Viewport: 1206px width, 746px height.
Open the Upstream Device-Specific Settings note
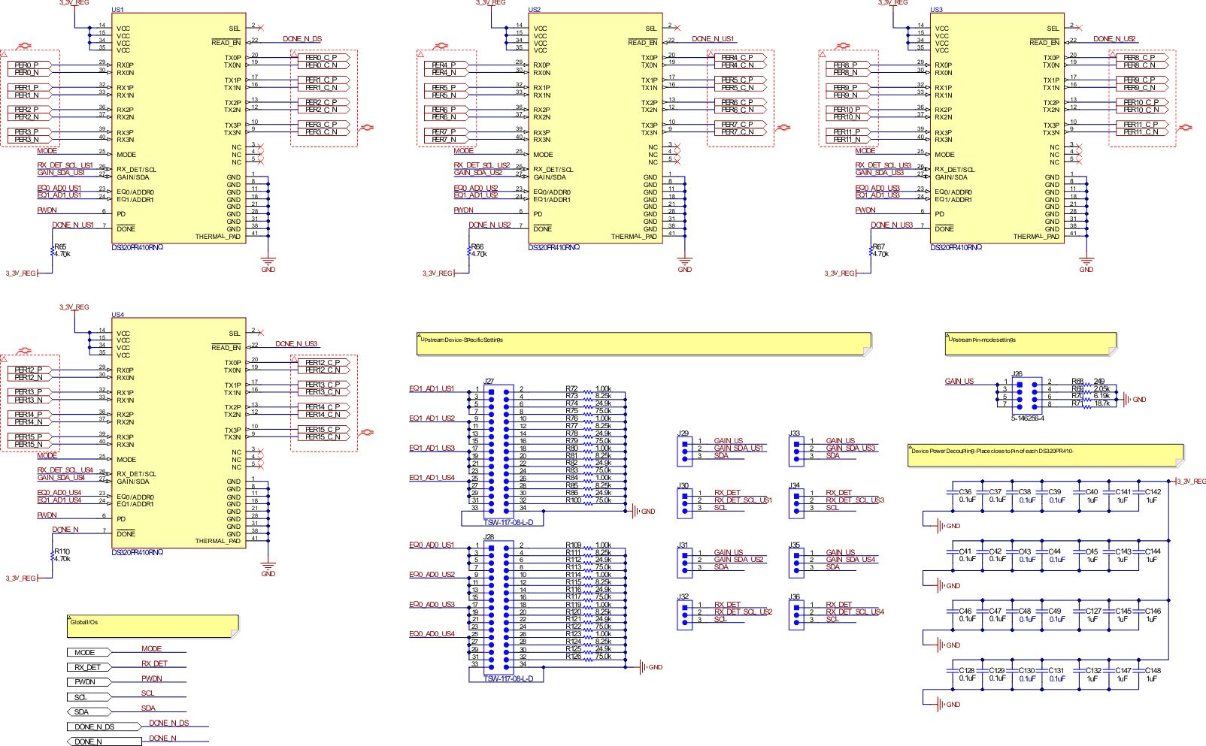point(643,343)
